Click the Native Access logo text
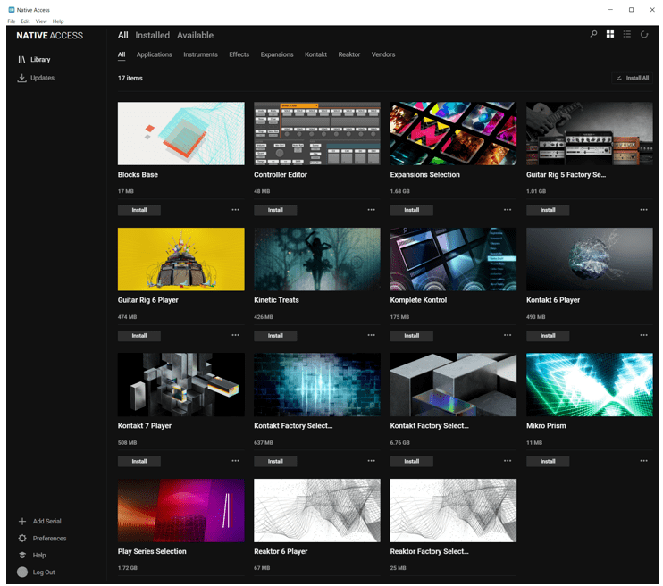663x586 pixels. (x=49, y=36)
